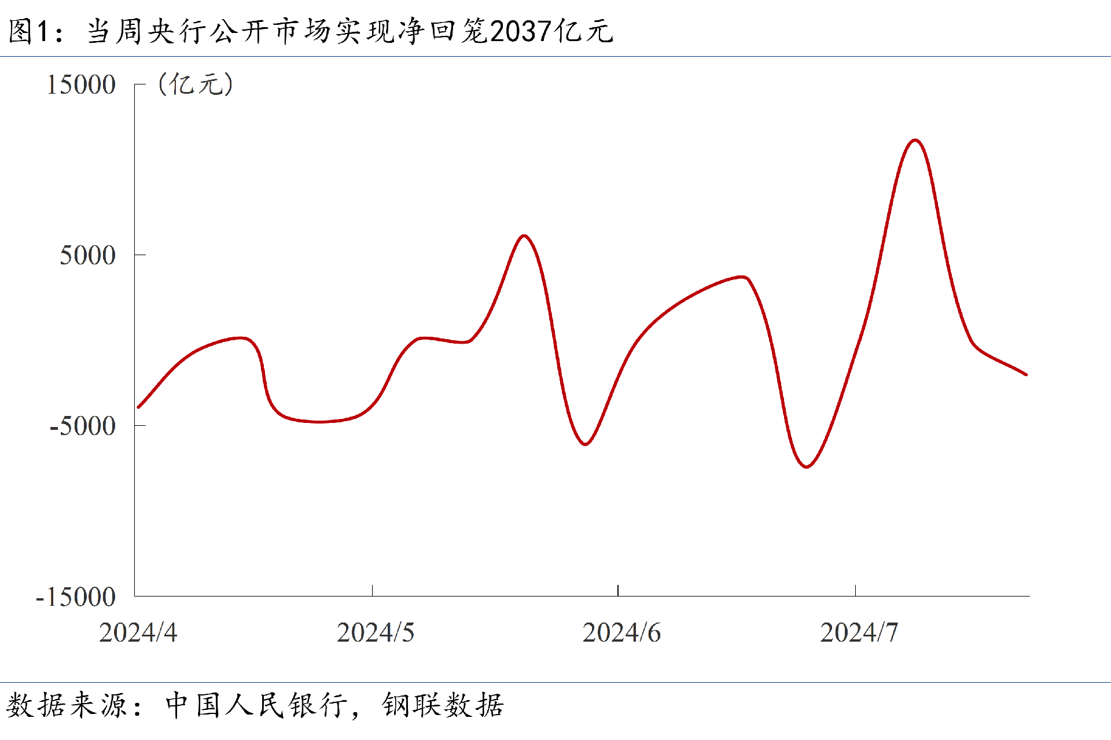
Task: Click the 15000 y-axis label
Action: click(x=81, y=85)
